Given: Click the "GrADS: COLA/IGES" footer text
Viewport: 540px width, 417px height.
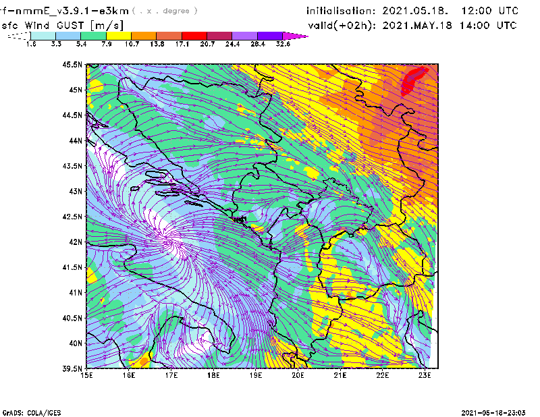Looking at the screenshot, I should pyautogui.click(x=32, y=413).
